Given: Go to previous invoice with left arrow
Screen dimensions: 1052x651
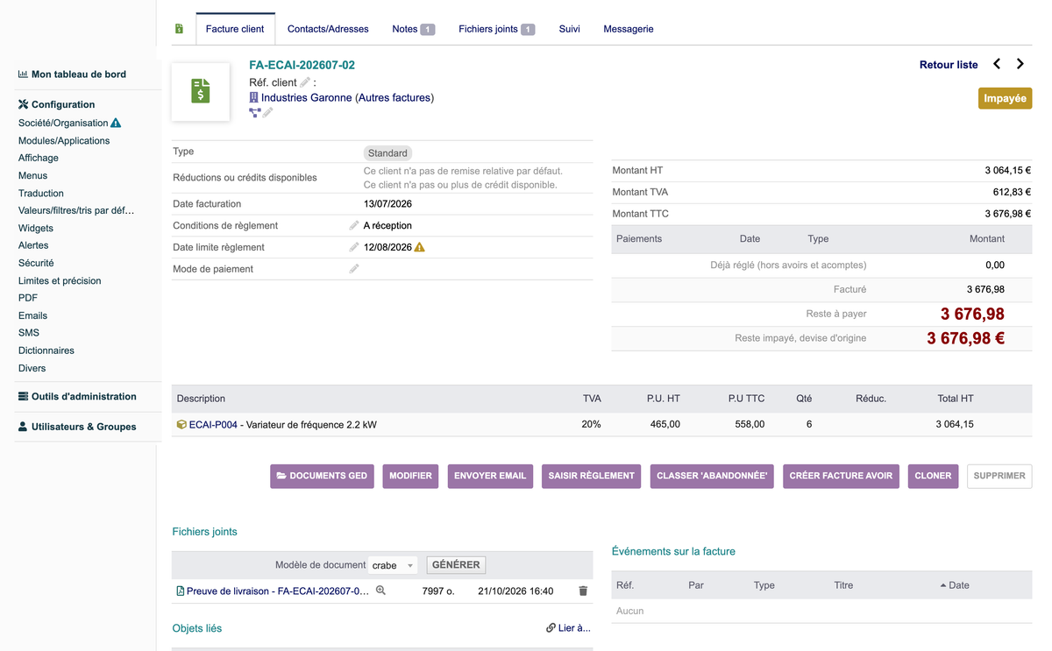Looking at the screenshot, I should pyautogui.click(x=997, y=64).
